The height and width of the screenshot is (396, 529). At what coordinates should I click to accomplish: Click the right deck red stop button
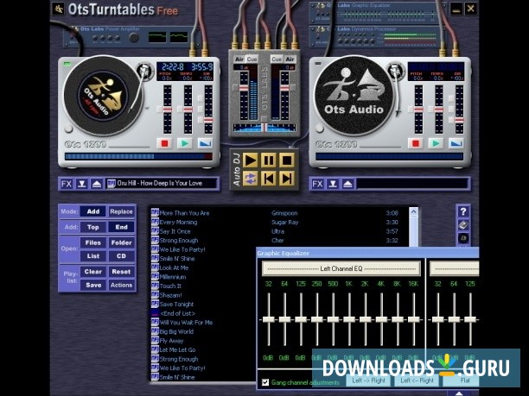(415, 143)
